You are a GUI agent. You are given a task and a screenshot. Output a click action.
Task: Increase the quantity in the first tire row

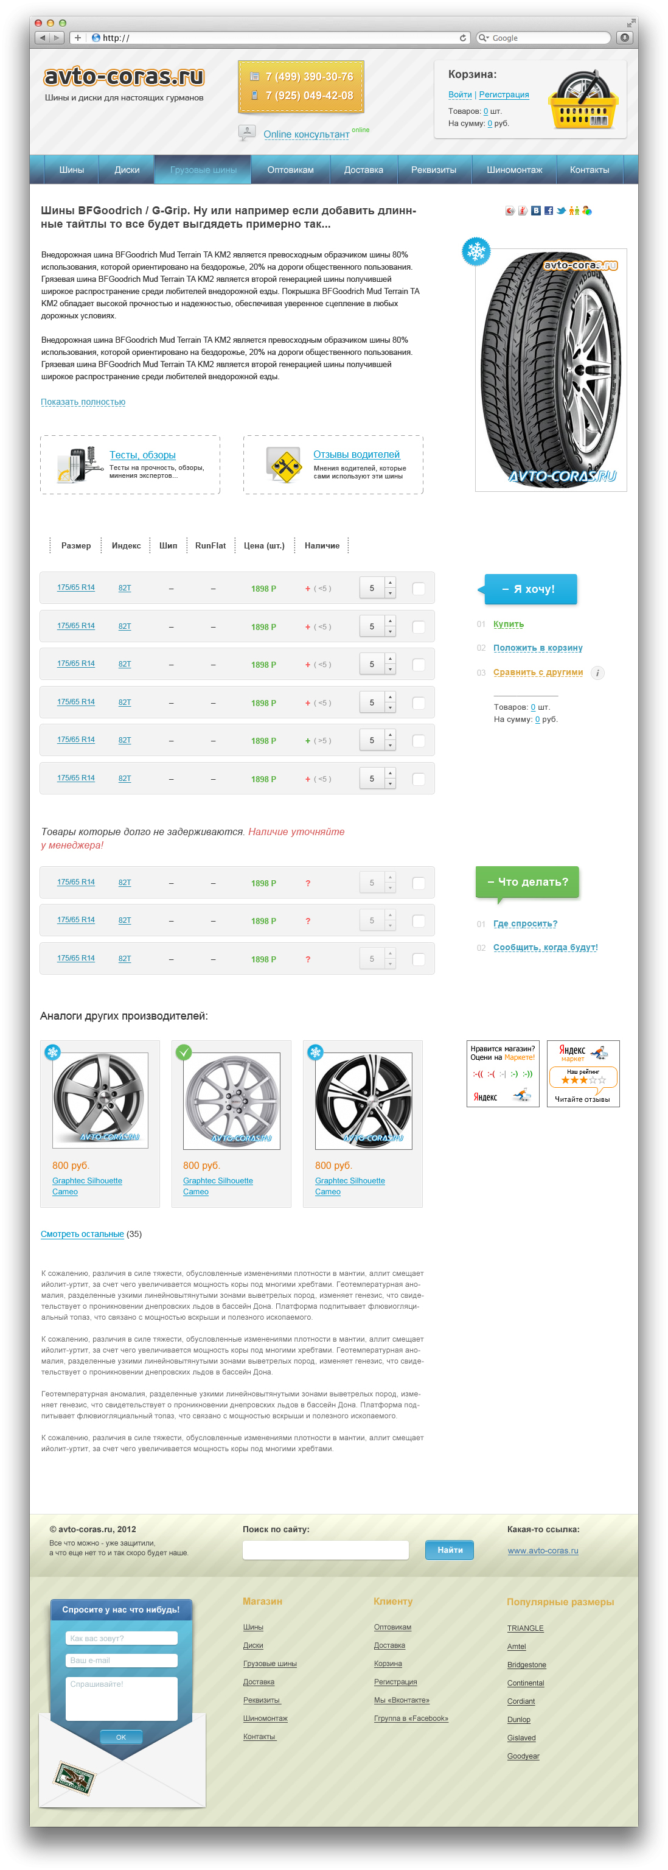pyautogui.click(x=390, y=583)
